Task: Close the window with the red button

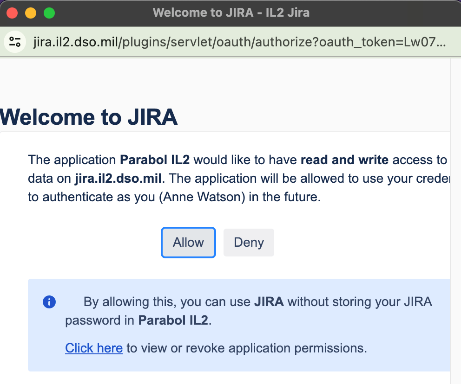Action: pyautogui.click(x=12, y=13)
